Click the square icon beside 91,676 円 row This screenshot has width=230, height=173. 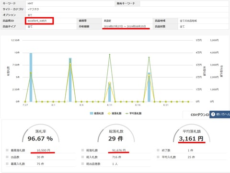point(82,150)
